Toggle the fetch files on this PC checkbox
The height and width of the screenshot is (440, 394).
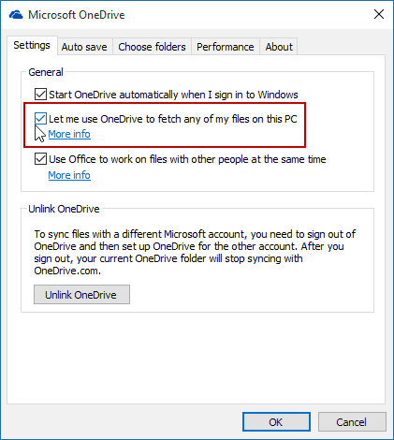coord(40,119)
